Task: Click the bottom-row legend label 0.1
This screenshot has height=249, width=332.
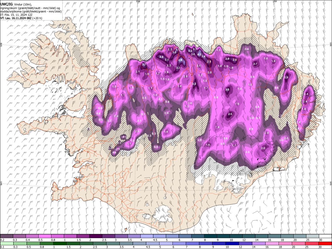Action: pos(2,247)
